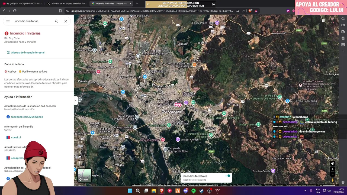The width and height of the screenshot is (347, 195).
Task: Click the Concepción city label
Action: tap(171, 112)
